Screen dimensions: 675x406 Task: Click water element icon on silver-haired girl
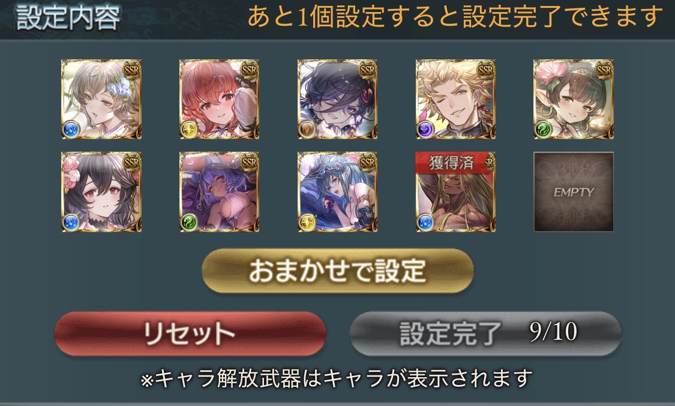pyautogui.click(x=71, y=130)
